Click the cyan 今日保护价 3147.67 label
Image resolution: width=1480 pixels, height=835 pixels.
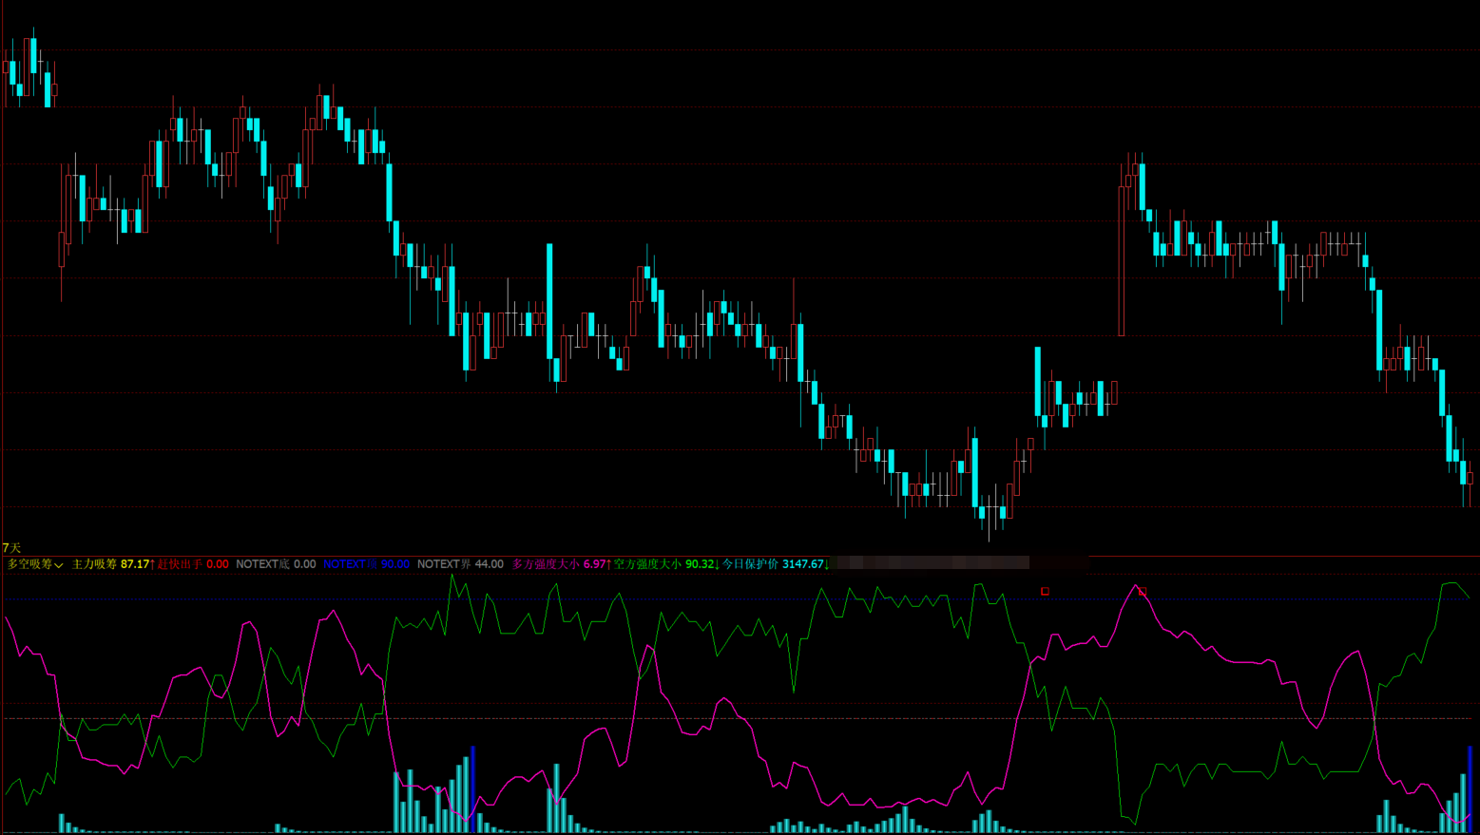pyautogui.click(x=774, y=564)
